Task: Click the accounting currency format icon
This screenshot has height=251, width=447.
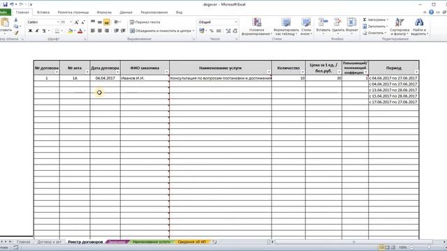Action: tap(202, 31)
